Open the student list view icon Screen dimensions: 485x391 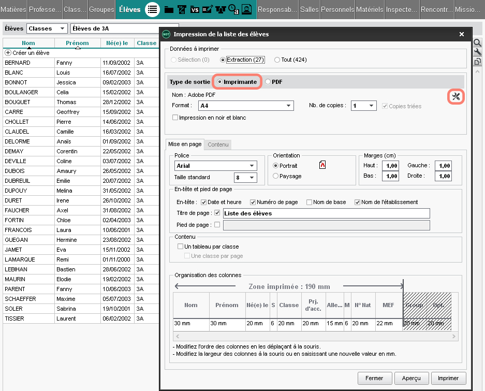point(152,9)
